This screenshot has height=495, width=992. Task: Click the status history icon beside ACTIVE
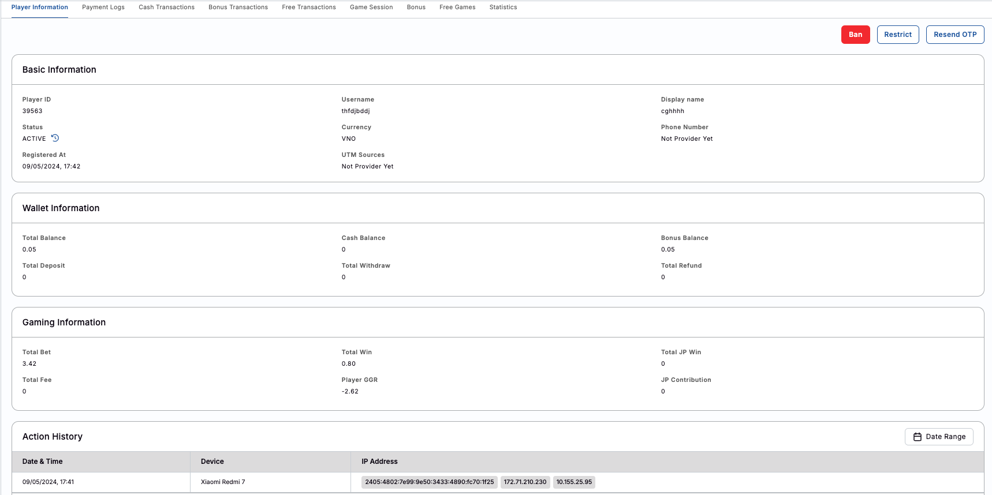pos(55,138)
